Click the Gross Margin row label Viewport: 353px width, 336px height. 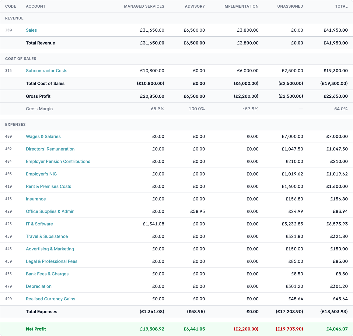39,109
